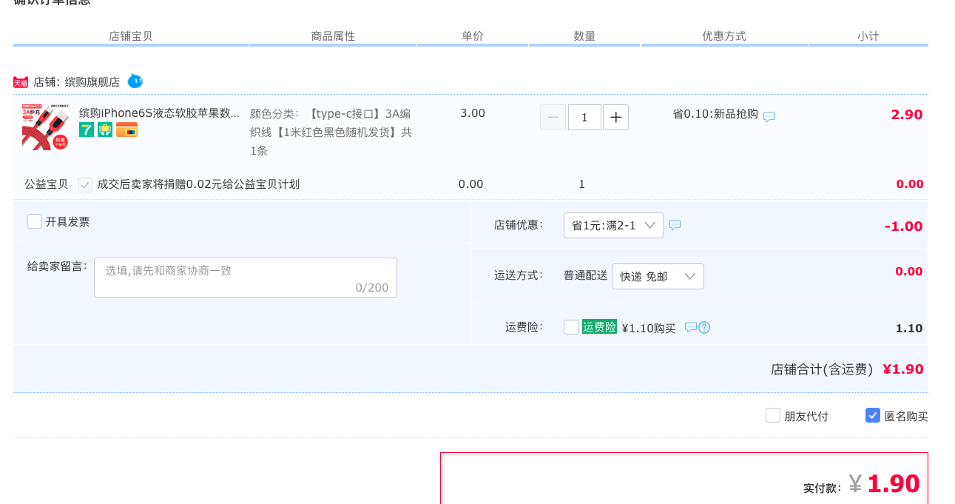
Task: Click the subtotal 2.90
Action: [x=907, y=115]
